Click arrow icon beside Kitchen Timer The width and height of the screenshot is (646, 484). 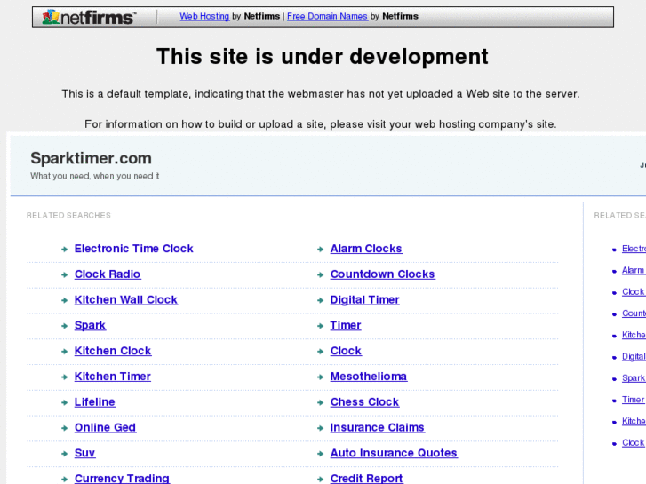point(64,377)
